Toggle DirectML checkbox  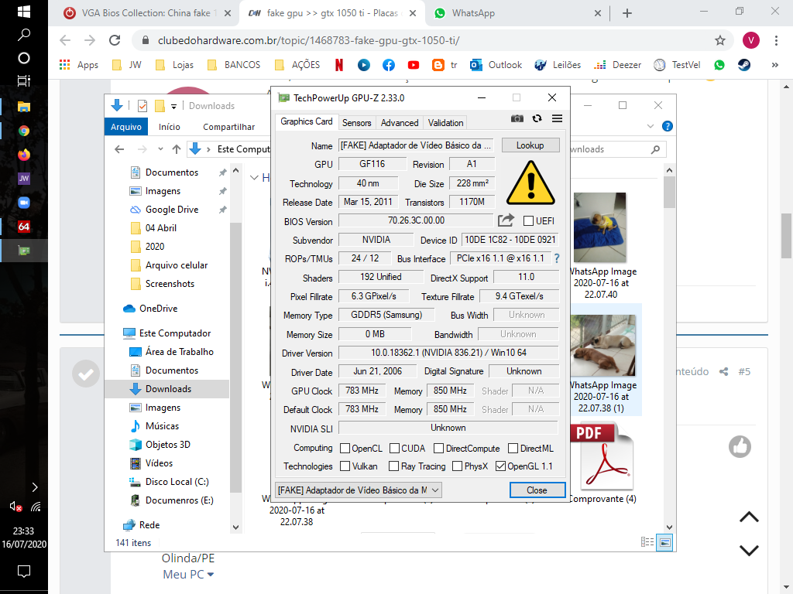(x=513, y=449)
